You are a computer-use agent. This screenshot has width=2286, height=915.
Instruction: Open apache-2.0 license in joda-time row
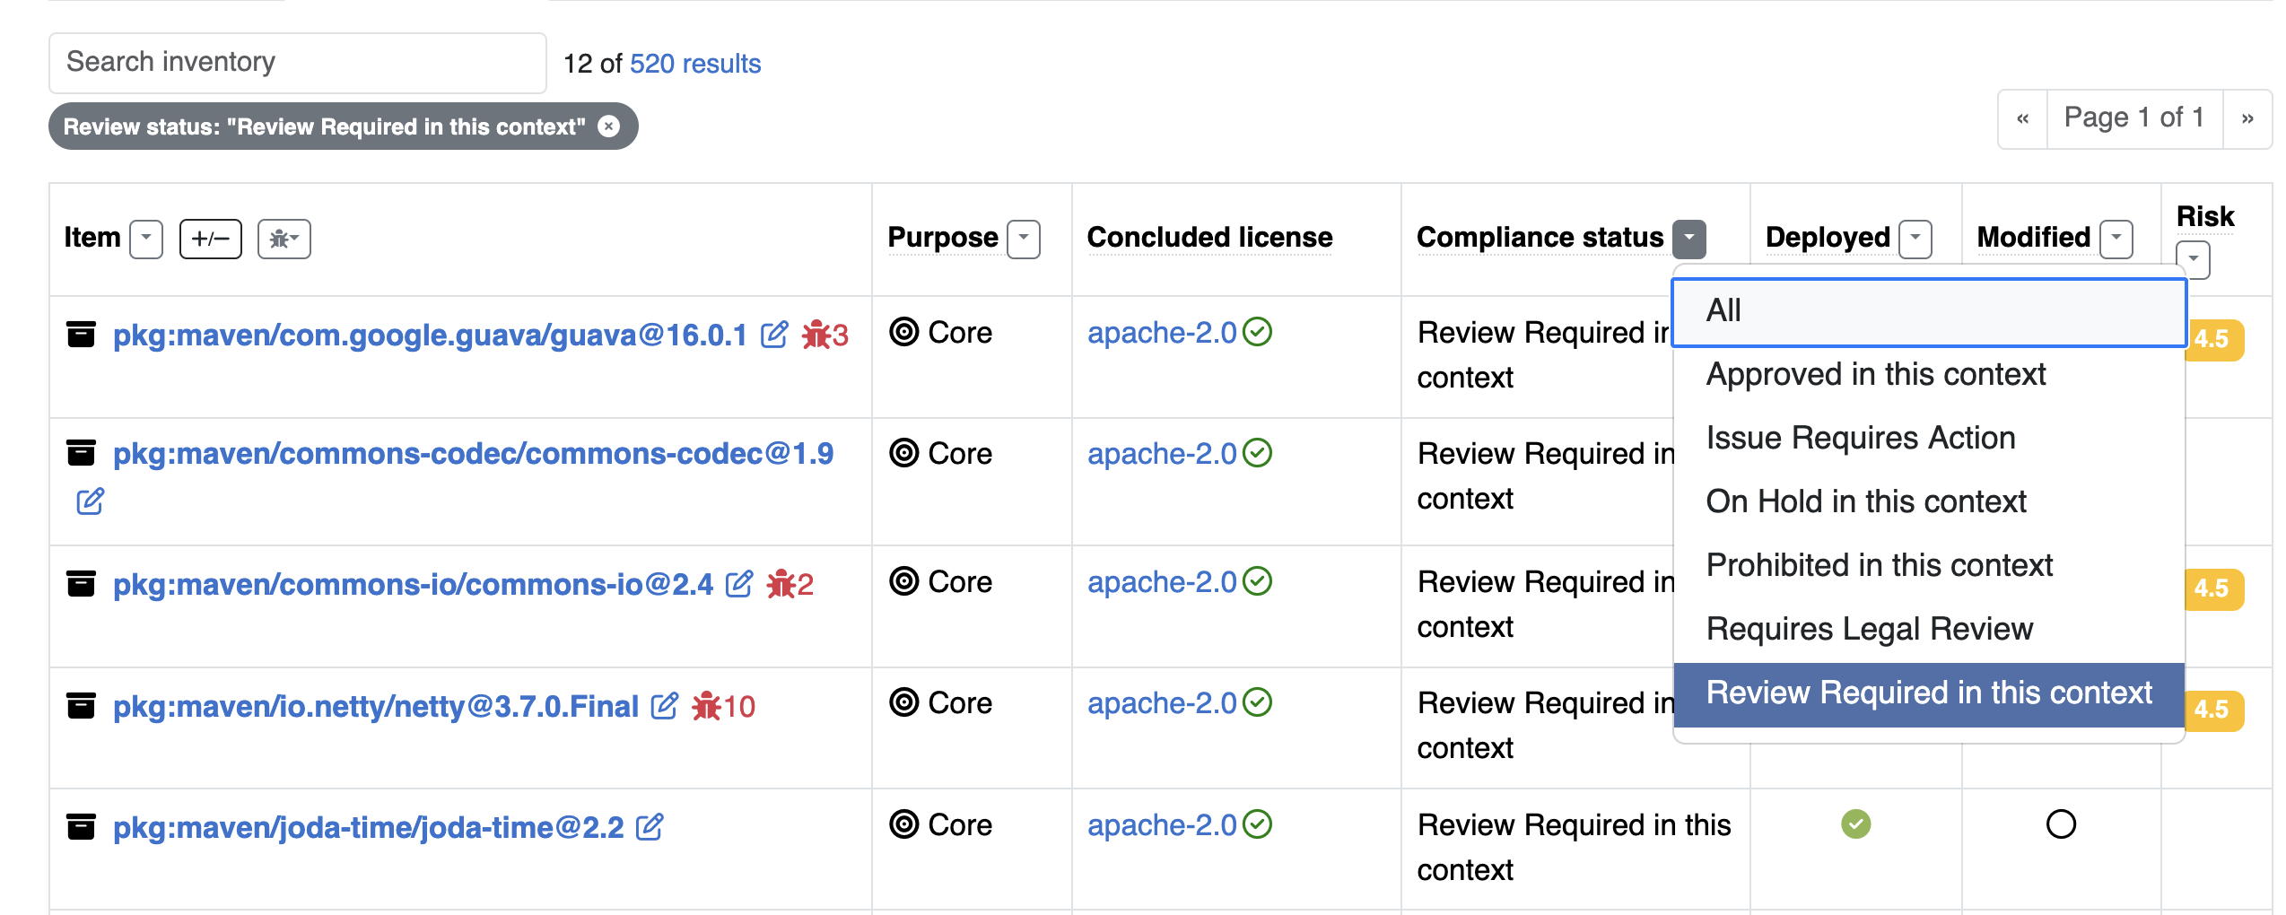coord(1163,825)
